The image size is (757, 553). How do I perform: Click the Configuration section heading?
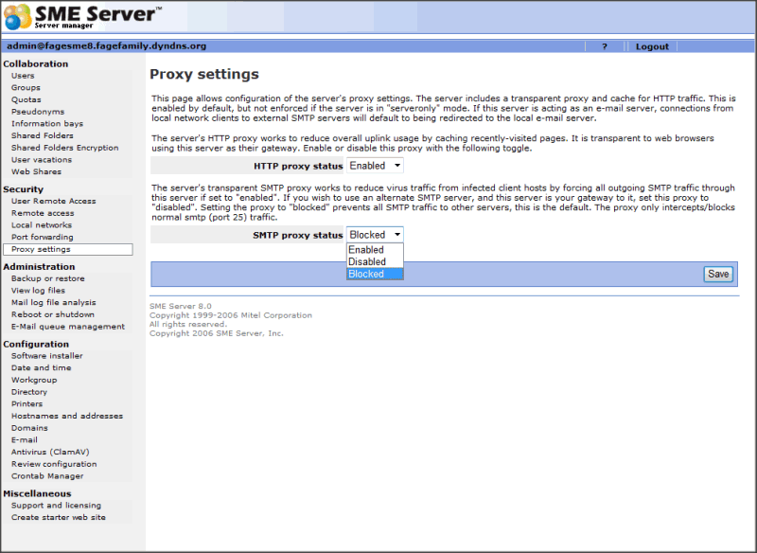pyautogui.click(x=36, y=344)
